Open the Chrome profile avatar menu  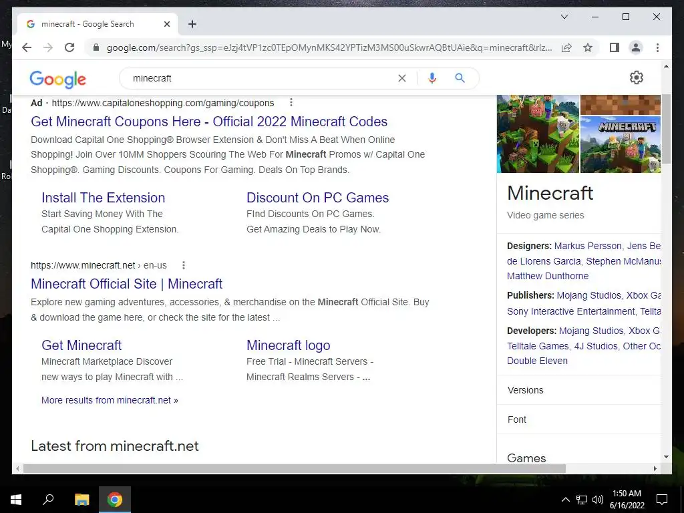coord(636,47)
